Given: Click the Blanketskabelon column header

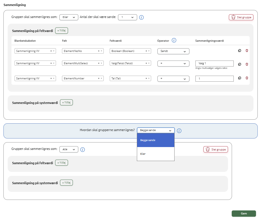Looking at the screenshot, I should pyautogui.click(x=25, y=41).
